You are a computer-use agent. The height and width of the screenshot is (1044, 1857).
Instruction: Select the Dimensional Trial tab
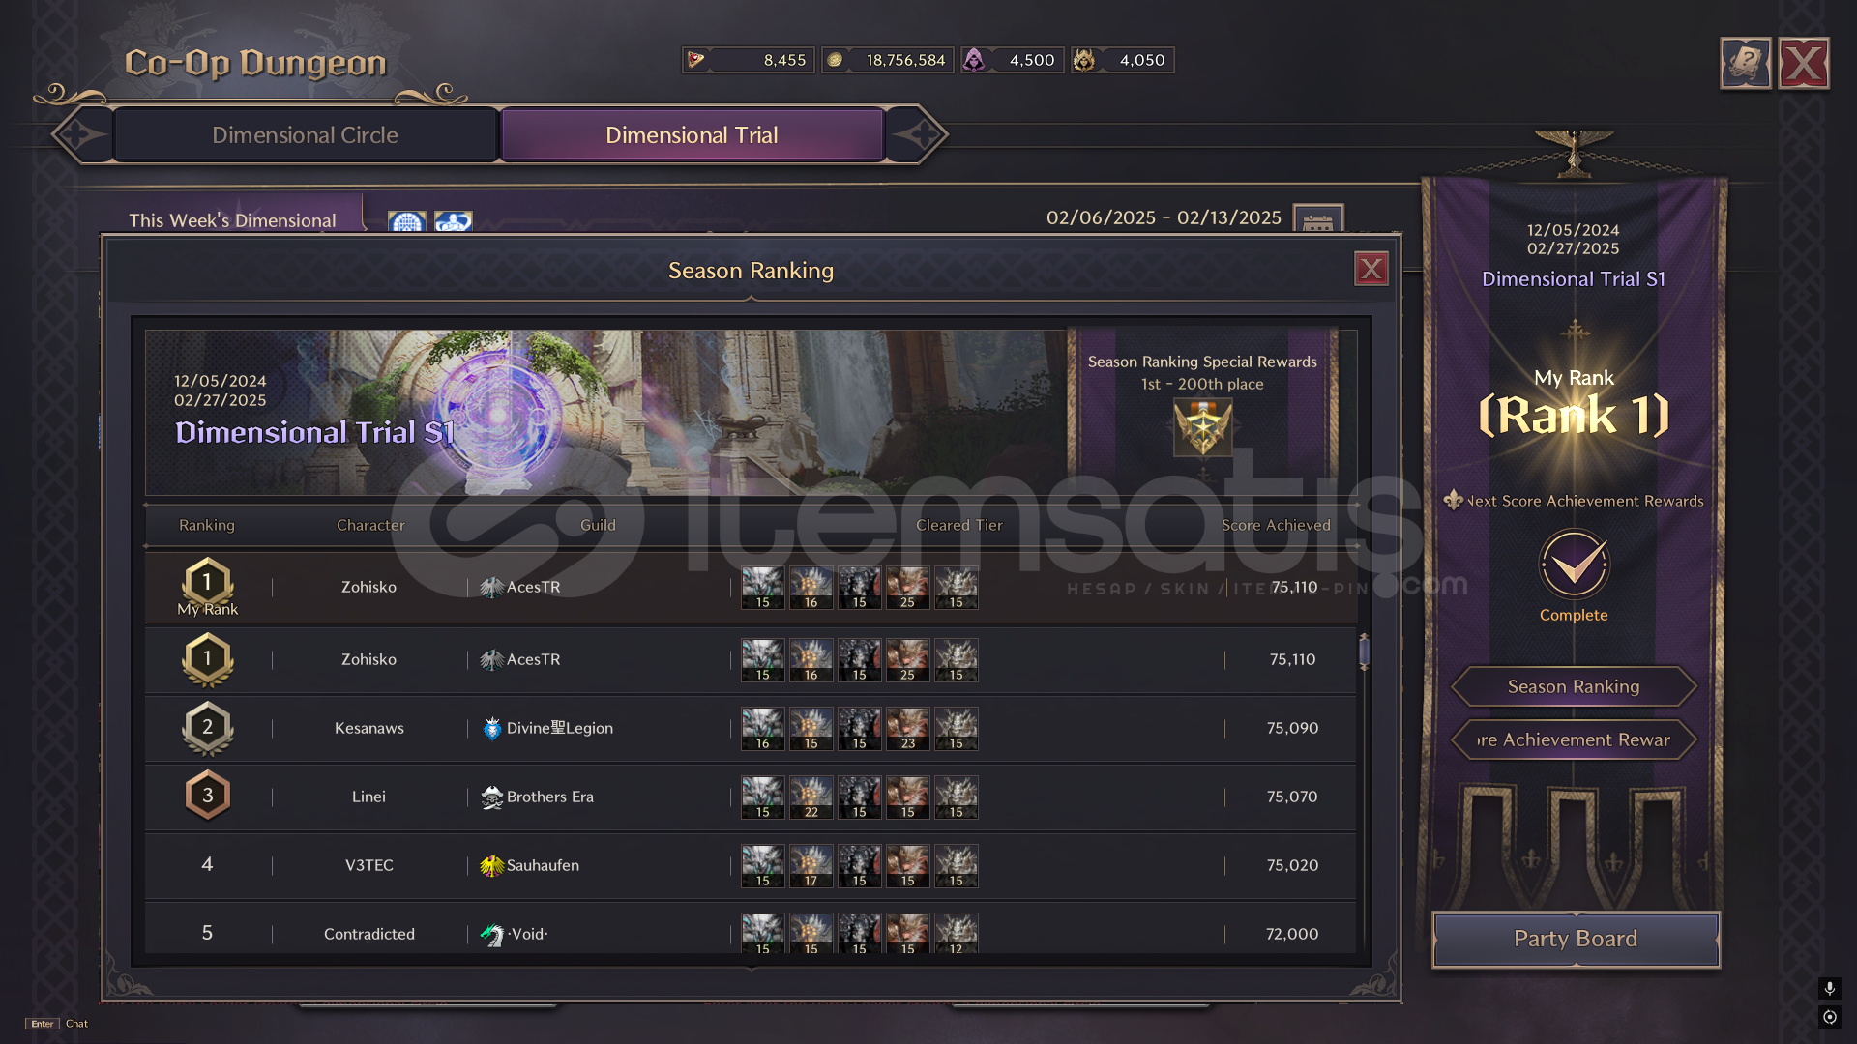click(x=692, y=134)
